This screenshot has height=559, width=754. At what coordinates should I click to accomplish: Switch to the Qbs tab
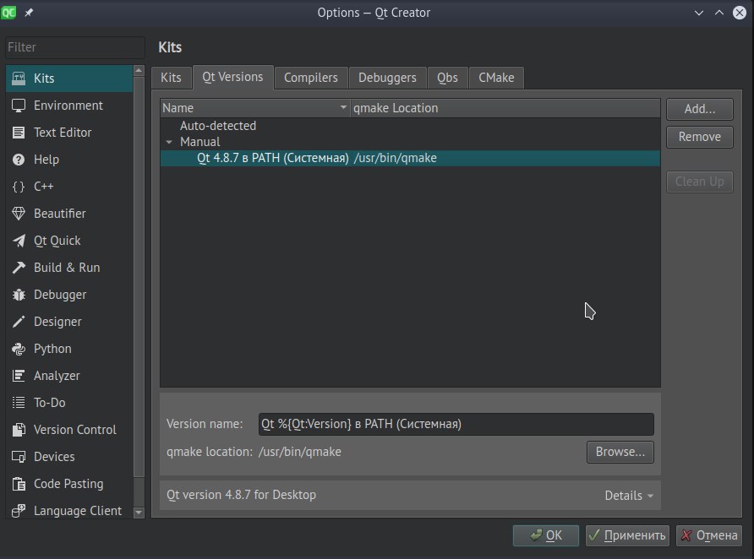447,78
